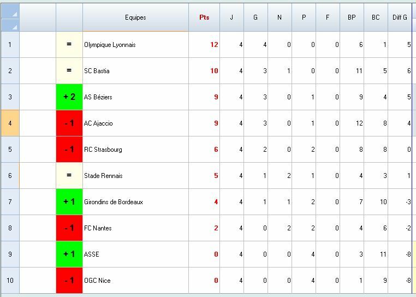416x297 pixels.
Task: Click the Stade Rennais team name cell
Action: pos(135,176)
